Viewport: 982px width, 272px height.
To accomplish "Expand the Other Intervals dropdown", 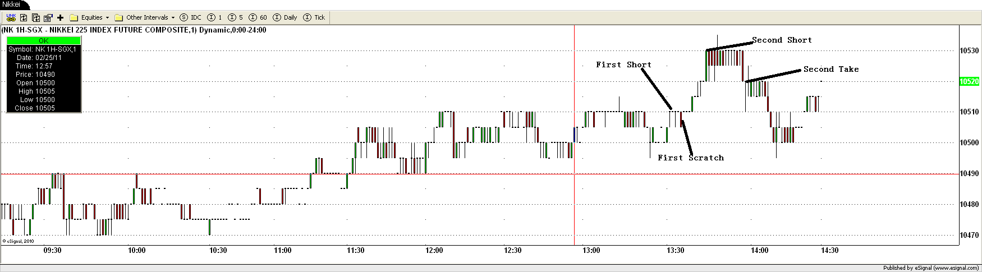I will [173, 17].
